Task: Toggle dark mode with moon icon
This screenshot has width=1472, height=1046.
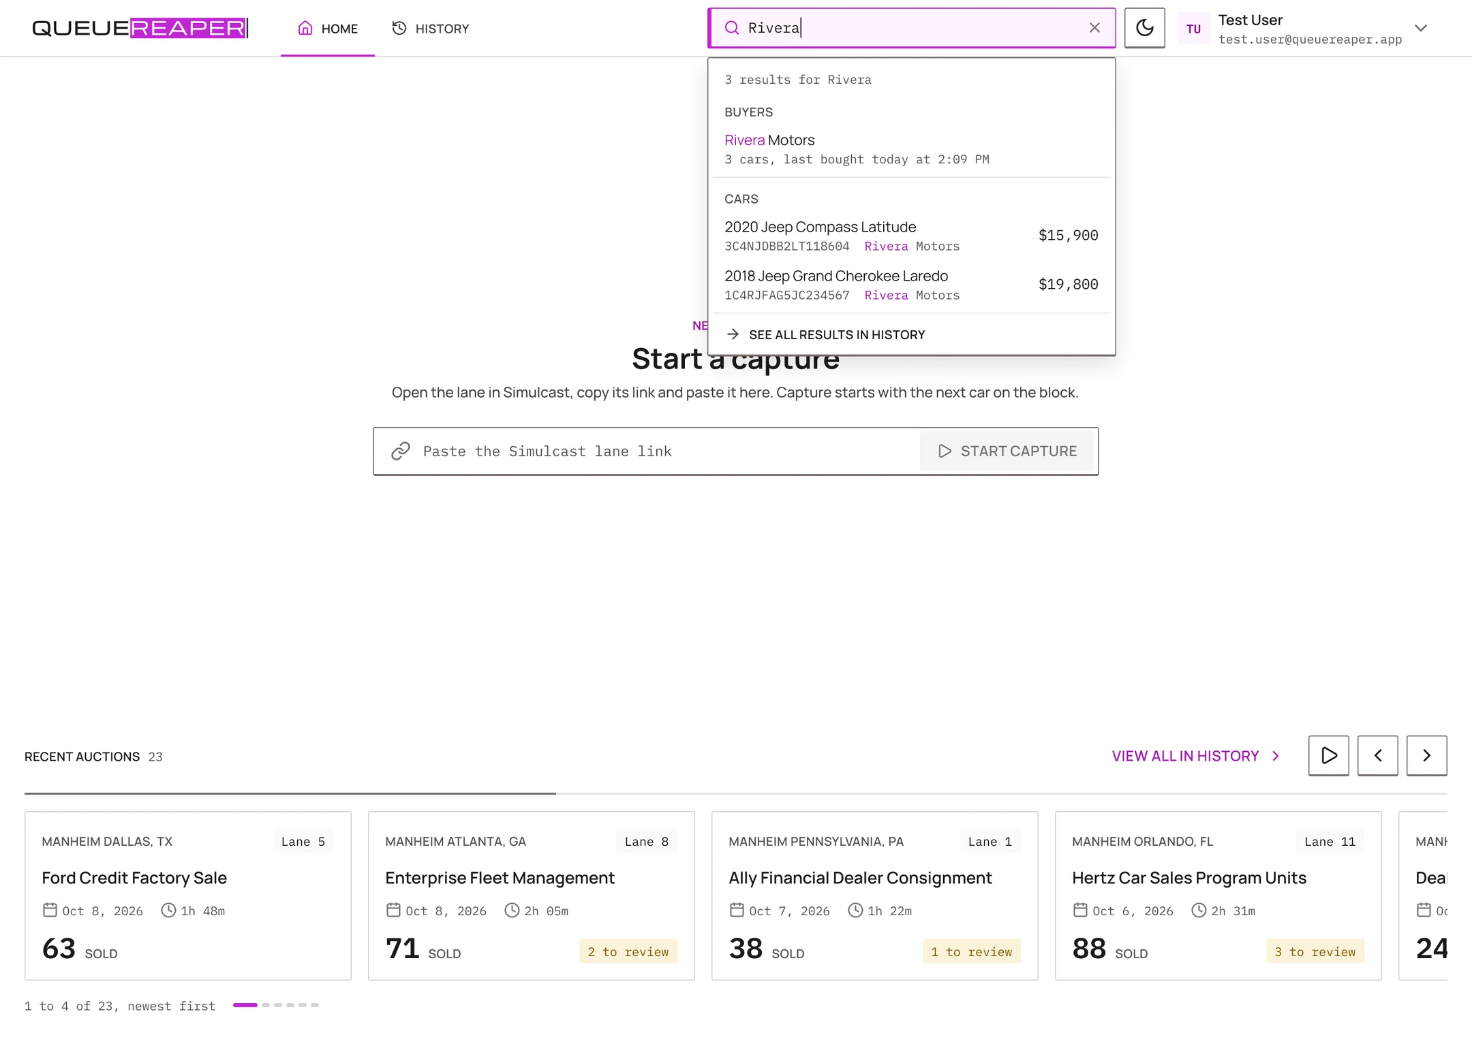Action: (x=1145, y=28)
